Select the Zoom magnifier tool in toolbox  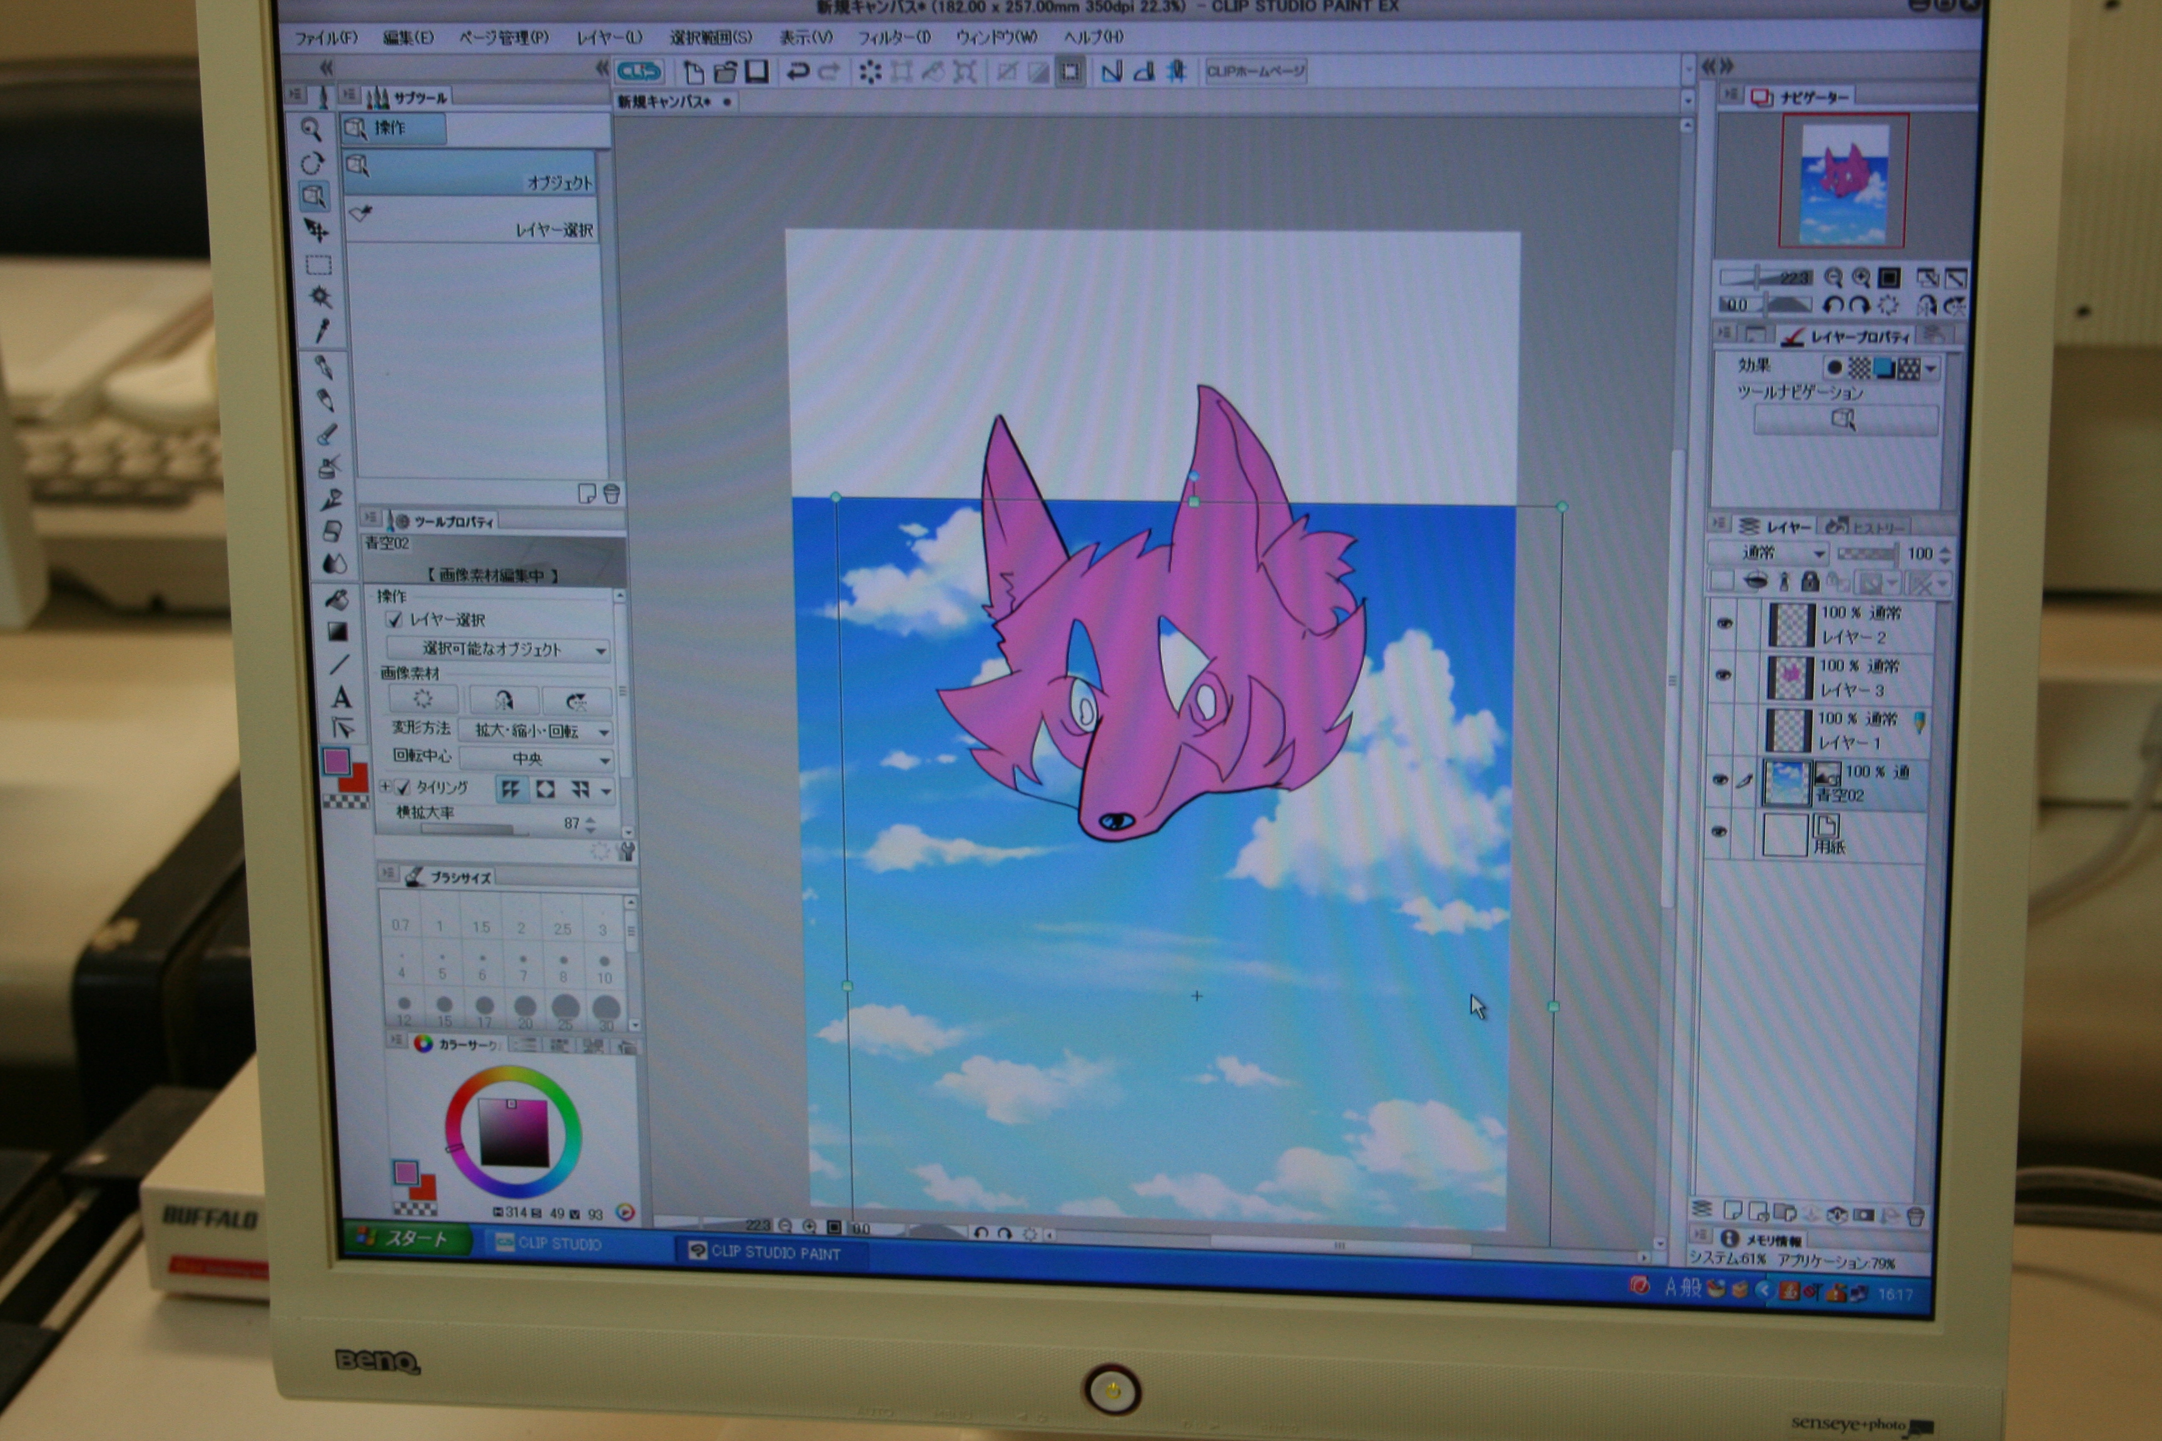pos(311,129)
